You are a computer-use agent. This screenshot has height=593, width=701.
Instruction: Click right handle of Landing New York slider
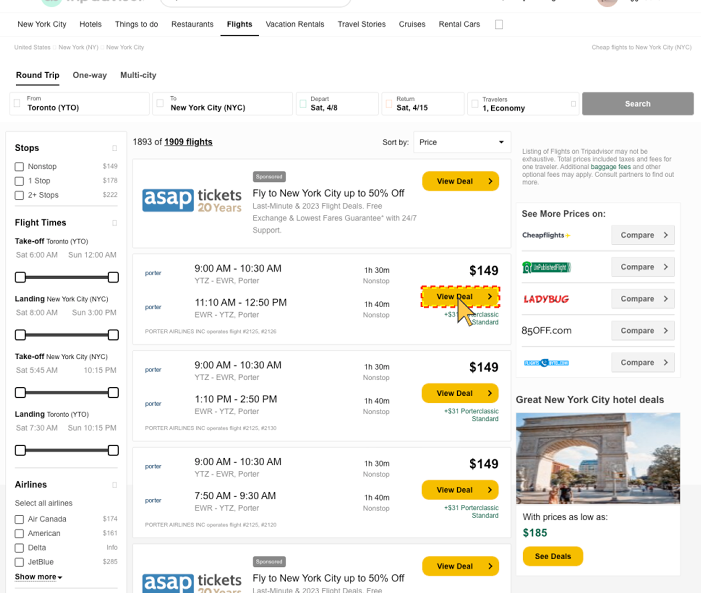[113, 335]
